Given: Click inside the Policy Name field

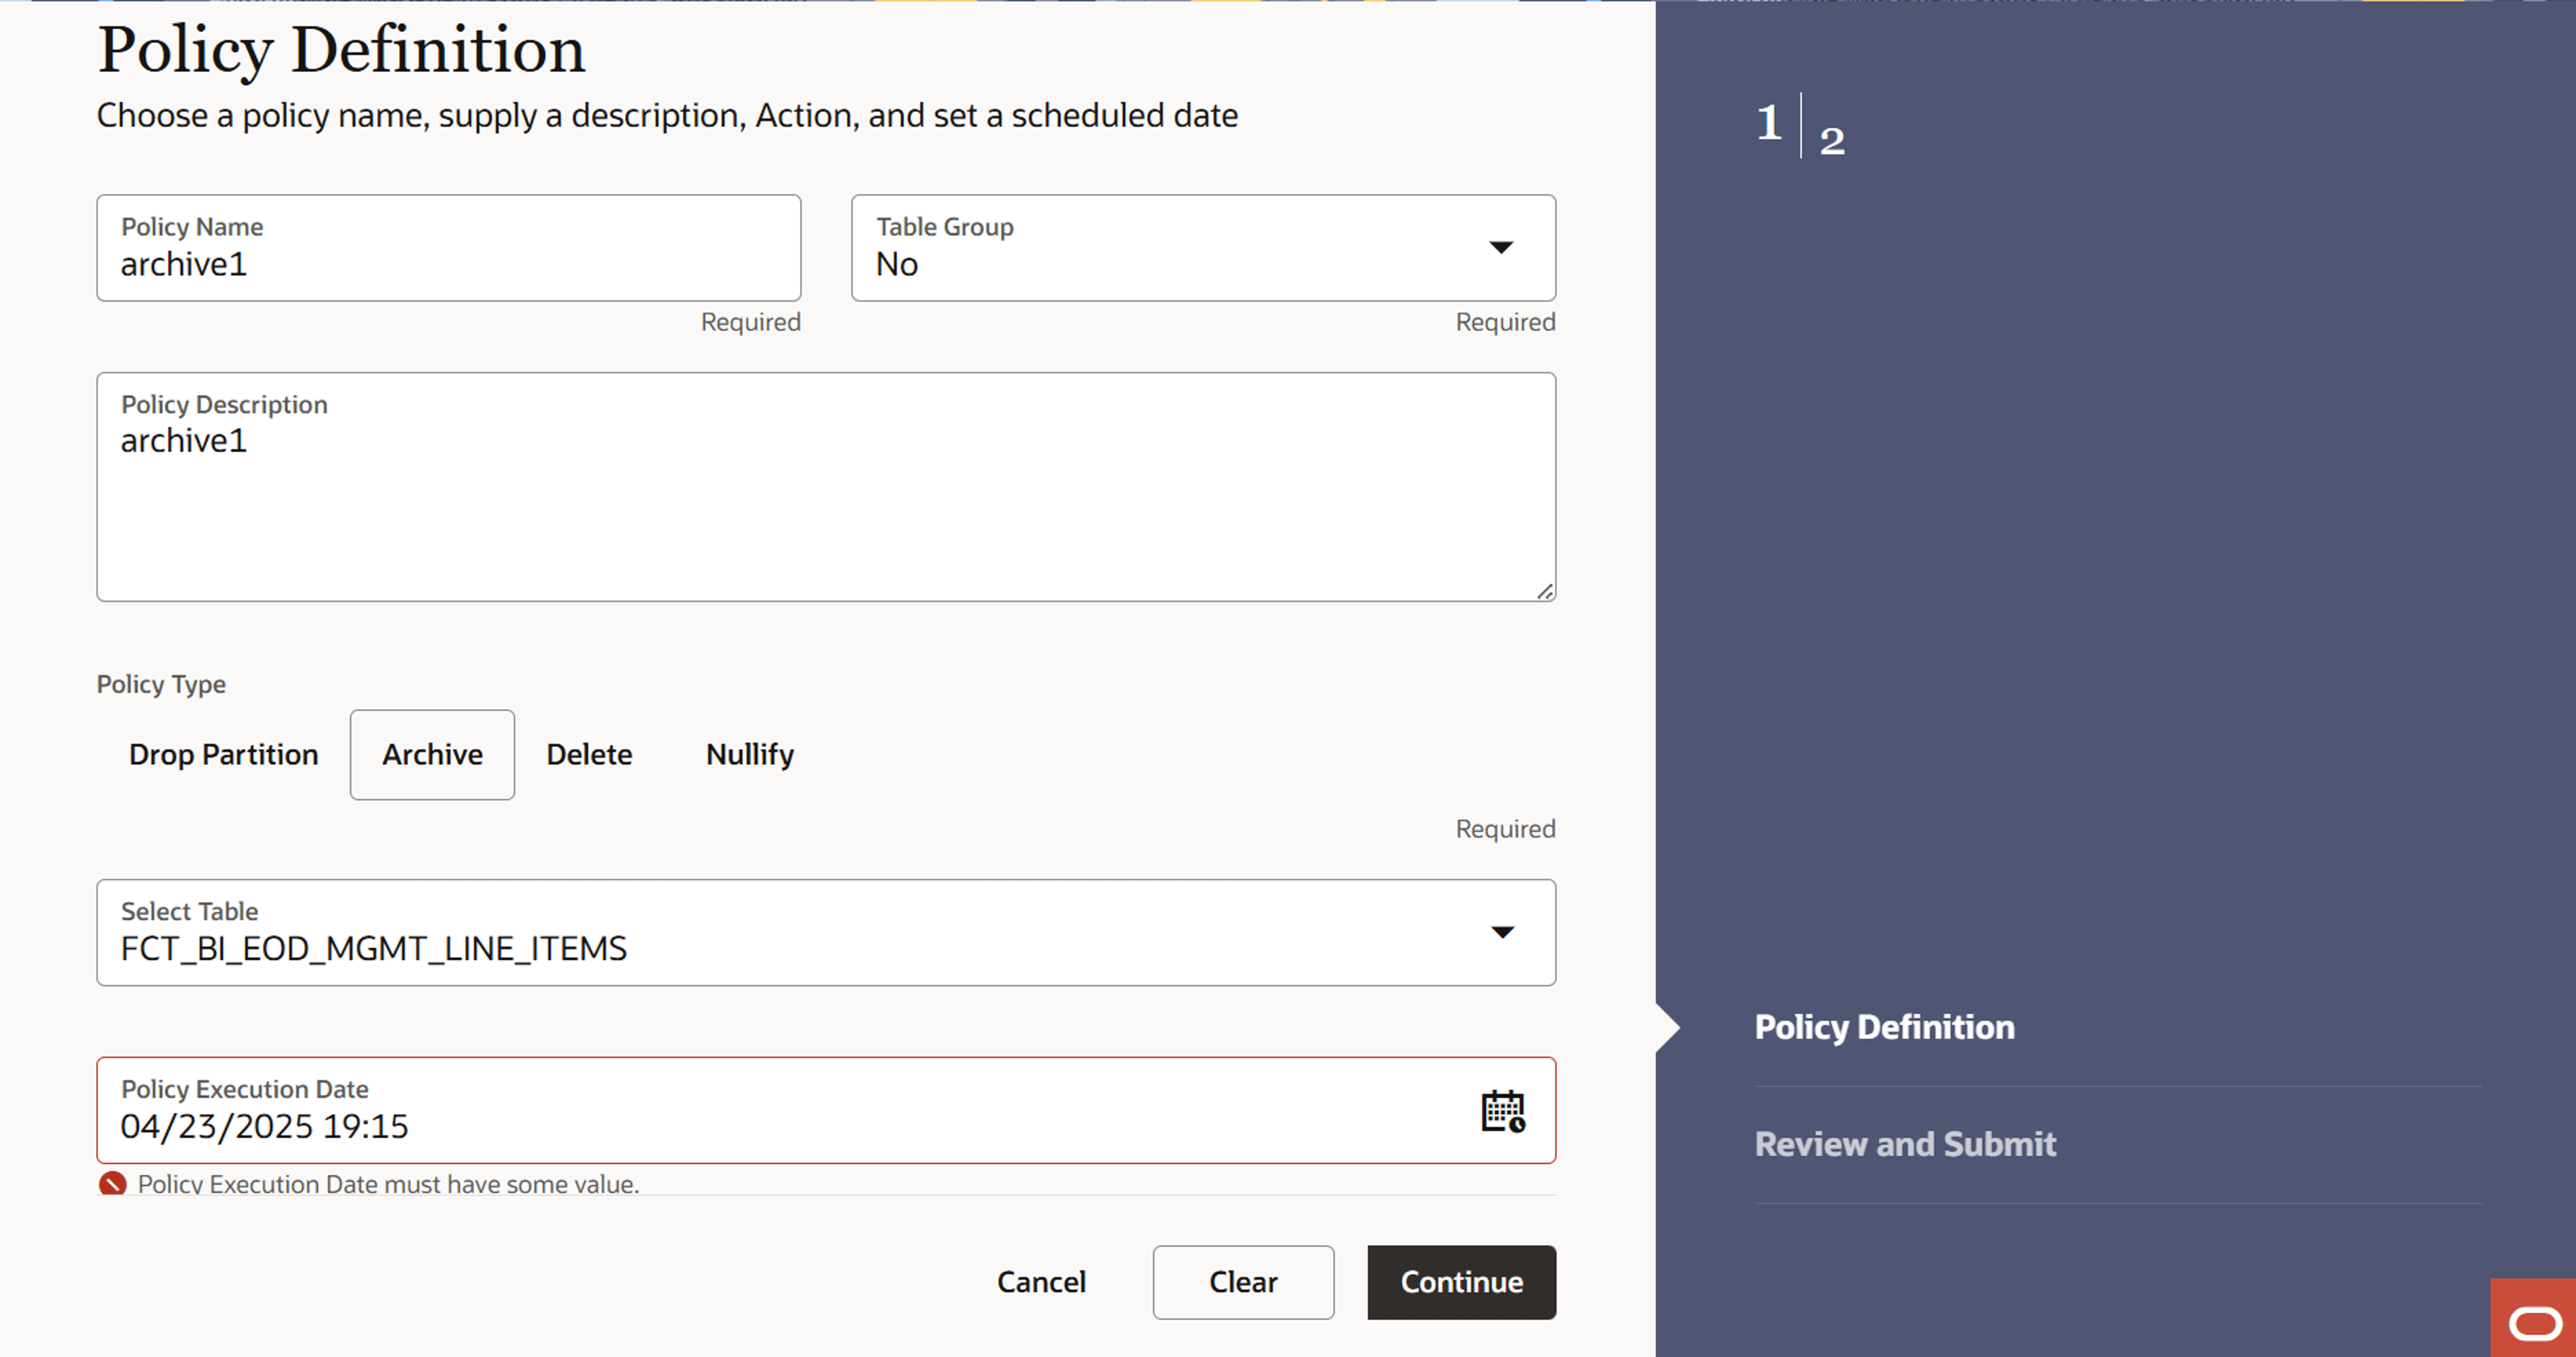Looking at the screenshot, I should click(448, 264).
